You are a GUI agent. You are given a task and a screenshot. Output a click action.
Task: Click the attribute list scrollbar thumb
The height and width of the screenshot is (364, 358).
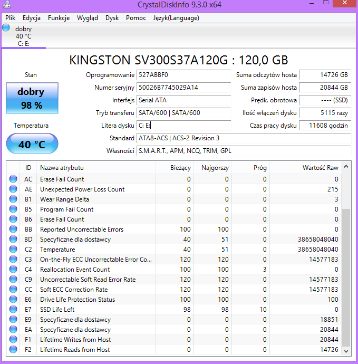(346, 277)
